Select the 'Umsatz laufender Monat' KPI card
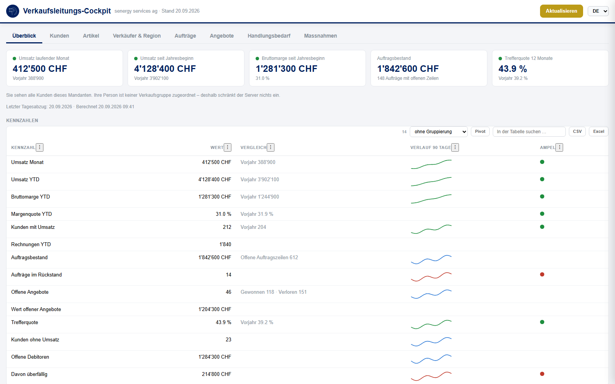615x384 pixels. point(65,68)
